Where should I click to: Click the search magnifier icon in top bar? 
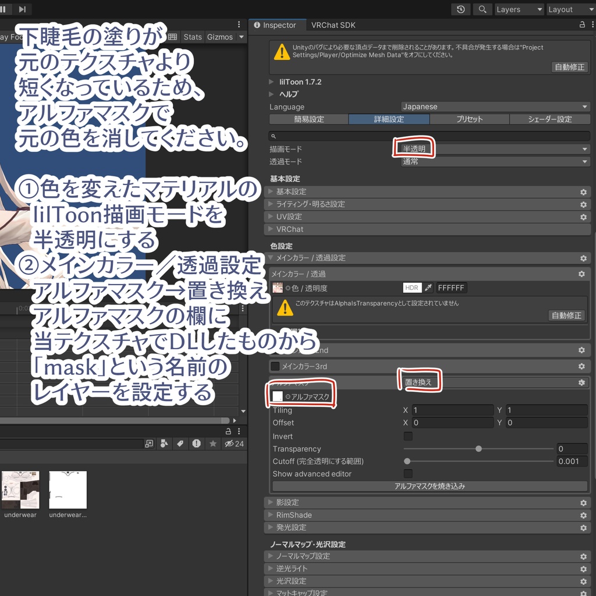click(483, 9)
